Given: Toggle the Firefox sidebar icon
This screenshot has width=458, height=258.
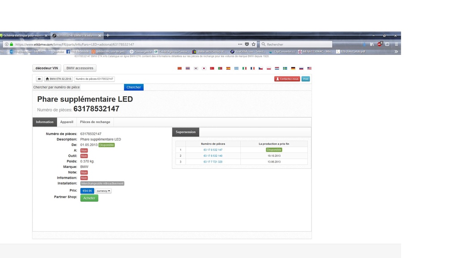Looking at the screenshot, I should click(387, 44).
